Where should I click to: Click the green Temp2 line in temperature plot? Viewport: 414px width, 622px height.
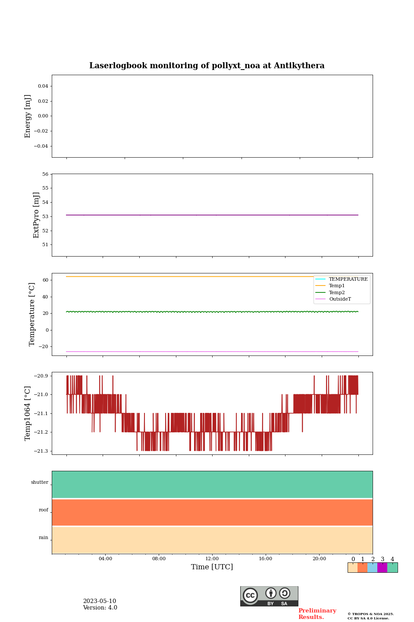pos(212,311)
